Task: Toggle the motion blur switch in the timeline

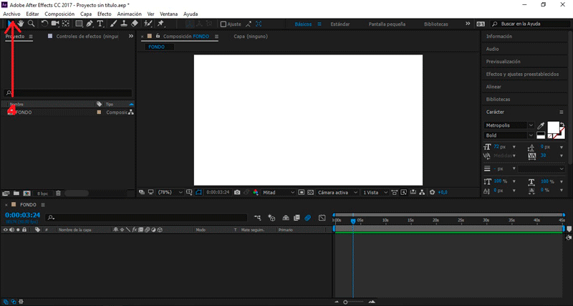Action: (307, 217)
